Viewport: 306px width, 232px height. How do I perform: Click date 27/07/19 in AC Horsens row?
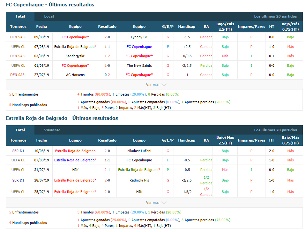(x=41, y=75)
